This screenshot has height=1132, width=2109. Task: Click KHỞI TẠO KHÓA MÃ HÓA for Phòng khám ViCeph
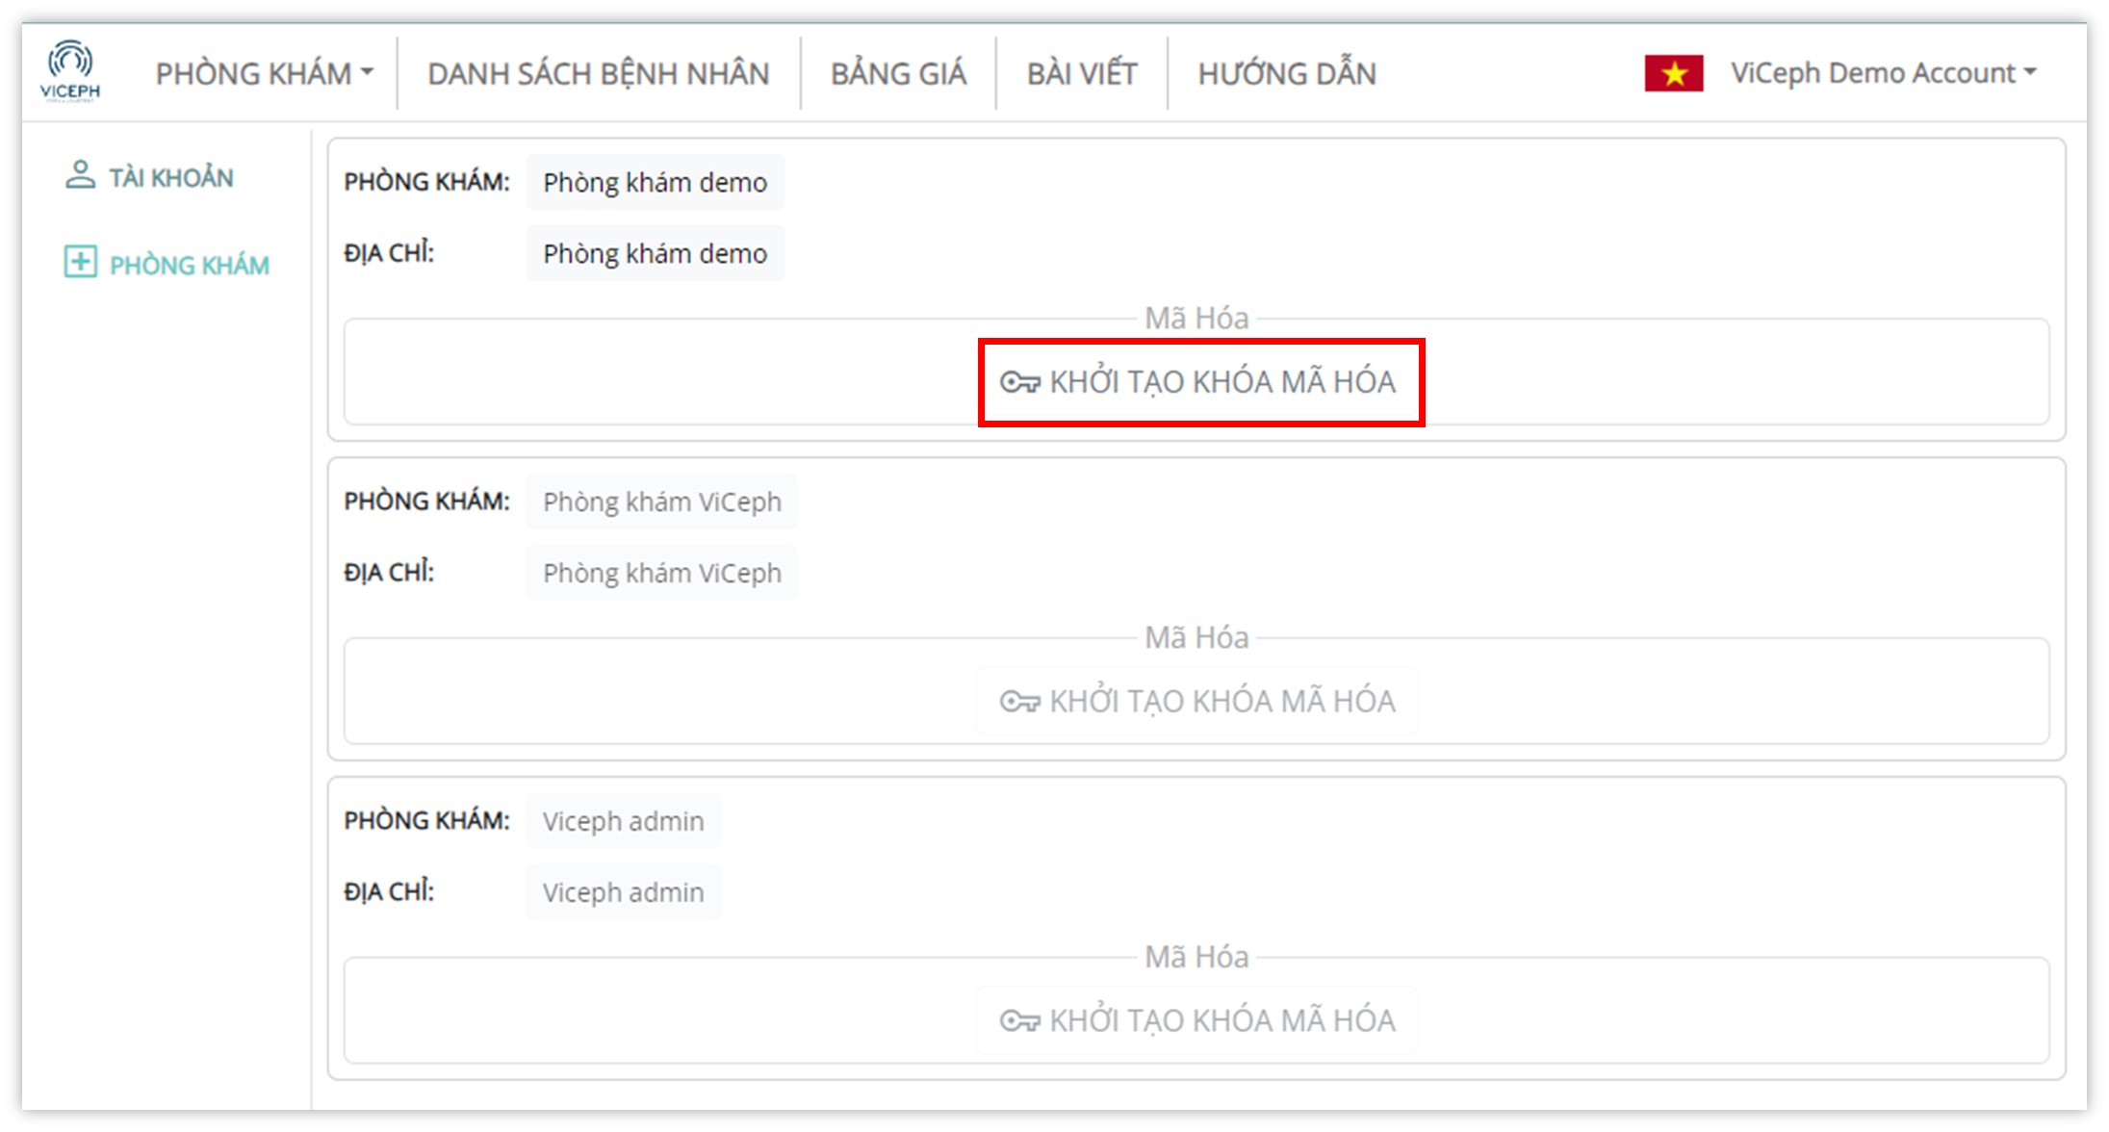1197,702
